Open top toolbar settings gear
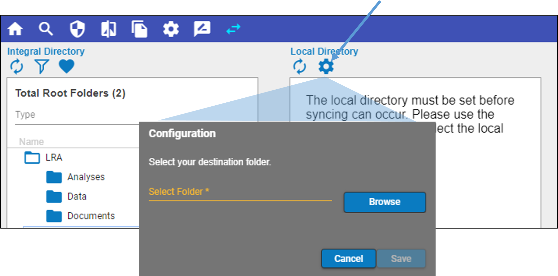Screen dimensions: 558x276 [x=171, y=29]
